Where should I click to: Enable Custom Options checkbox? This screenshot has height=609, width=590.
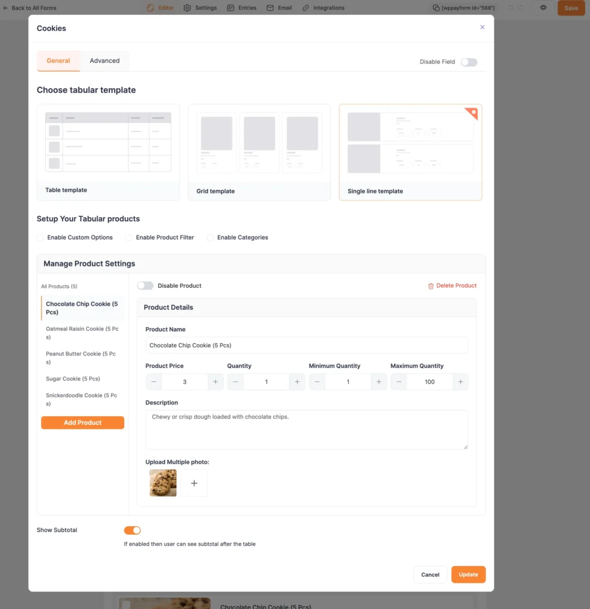pos(40,237)
